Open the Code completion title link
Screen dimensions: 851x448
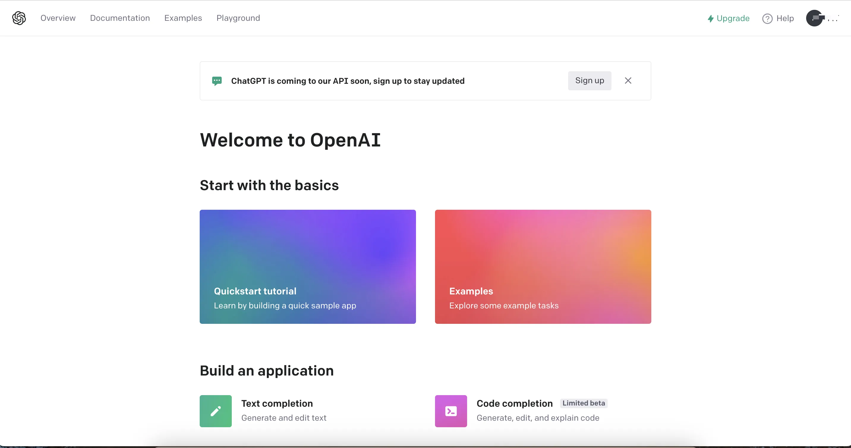click(514, 403)
